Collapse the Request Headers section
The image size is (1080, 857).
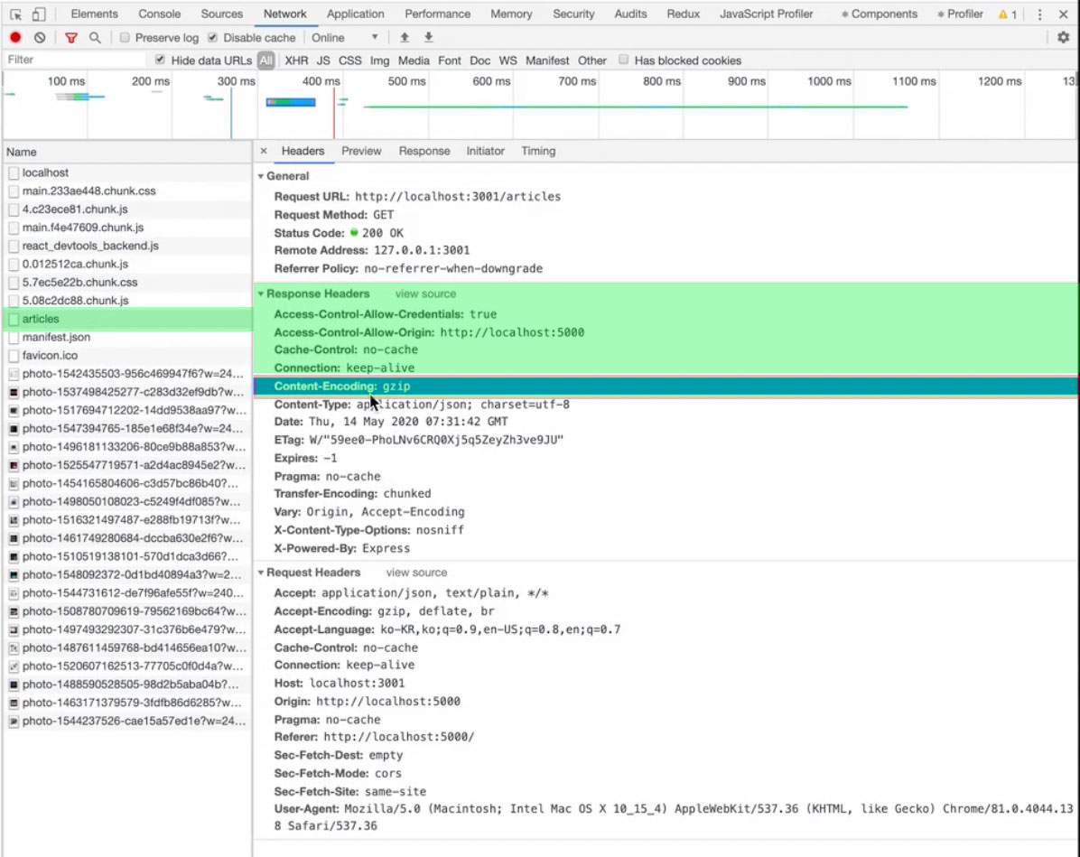point(261,573)
